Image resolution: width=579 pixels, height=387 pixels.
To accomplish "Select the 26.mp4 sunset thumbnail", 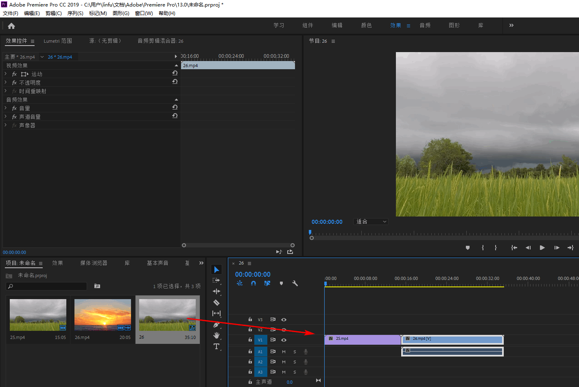I will coord(103,315).
